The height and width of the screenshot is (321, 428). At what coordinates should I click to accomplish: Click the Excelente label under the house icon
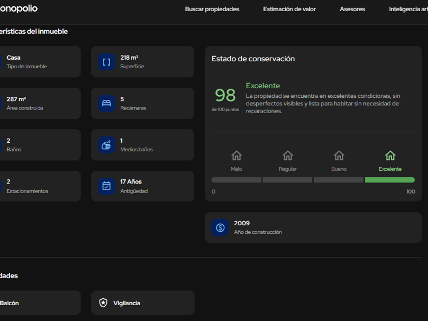390,169
